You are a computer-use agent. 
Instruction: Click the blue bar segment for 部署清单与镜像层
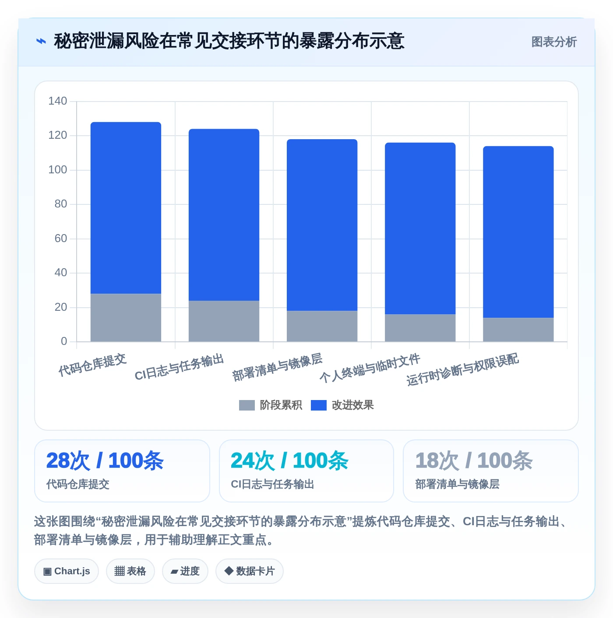pos(322,225)
